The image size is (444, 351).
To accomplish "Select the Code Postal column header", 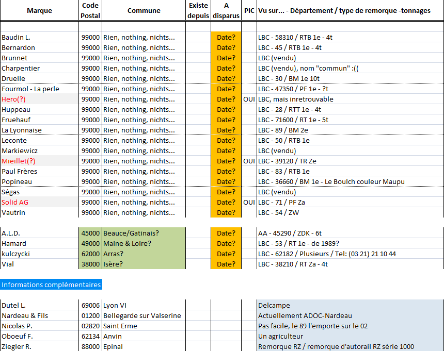I will pos(90,10).
